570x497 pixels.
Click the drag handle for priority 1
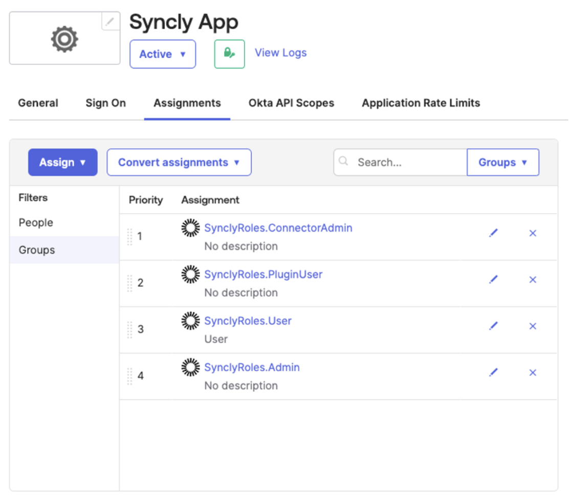pyautogui.click(x=130, y=237)
